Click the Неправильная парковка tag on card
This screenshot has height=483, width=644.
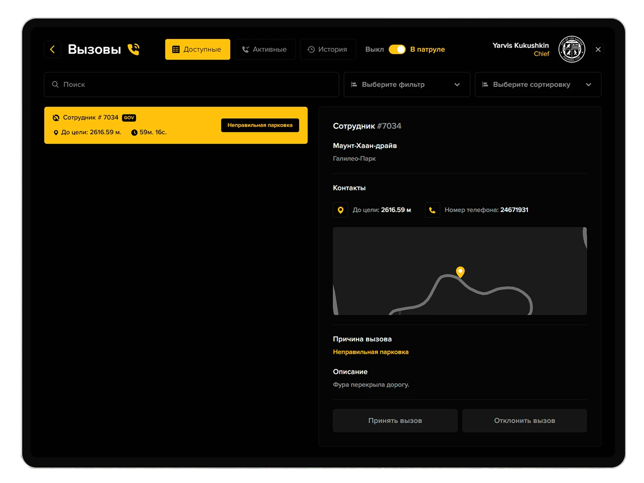tap(260, 125)
